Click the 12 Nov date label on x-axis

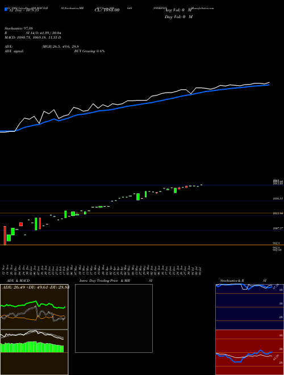(5, 270)
